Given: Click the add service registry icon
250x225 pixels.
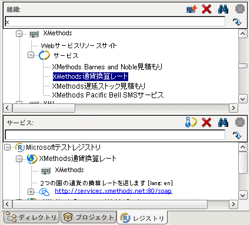Looking at the screenshot, I should pyautogui.click(x=191, y=122).
